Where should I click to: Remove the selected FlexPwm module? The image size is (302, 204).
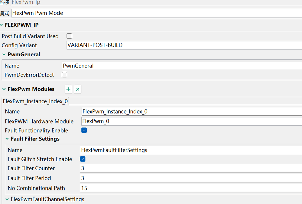click(78, 89)
